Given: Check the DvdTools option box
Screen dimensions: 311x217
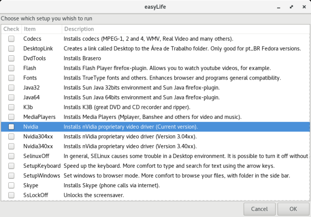Looking at the screenshot, I should [11, 58].
